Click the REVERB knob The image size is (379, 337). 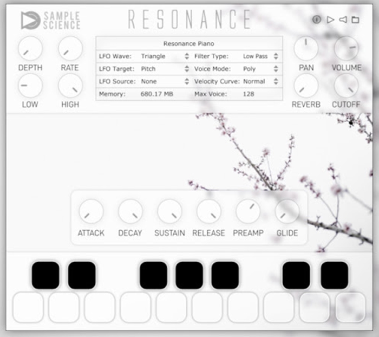[306, 86]
